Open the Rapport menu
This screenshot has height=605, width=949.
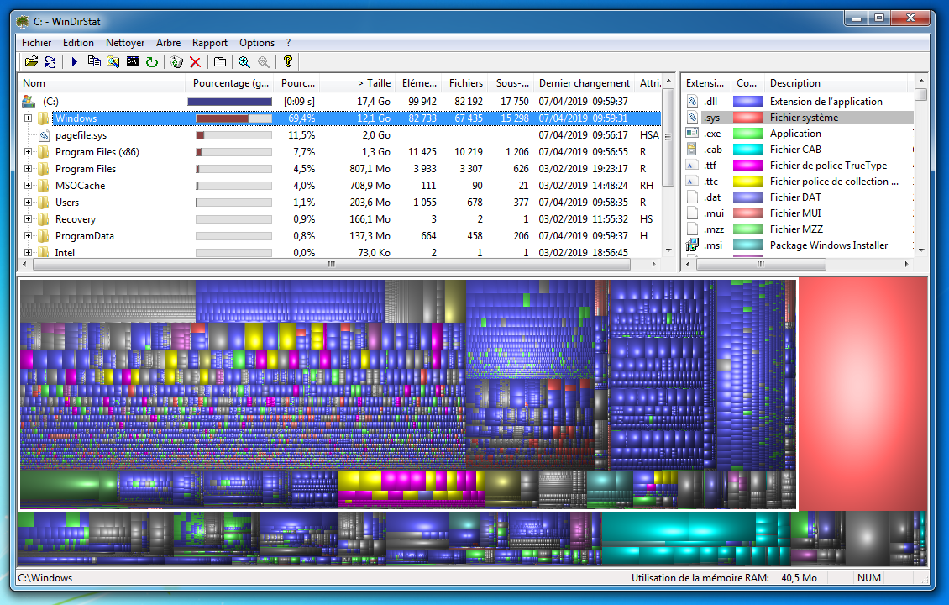[209, 42]
